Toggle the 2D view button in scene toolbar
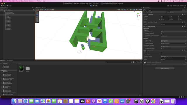The width and height of the screenshot is (187, 105). (122, 10)
